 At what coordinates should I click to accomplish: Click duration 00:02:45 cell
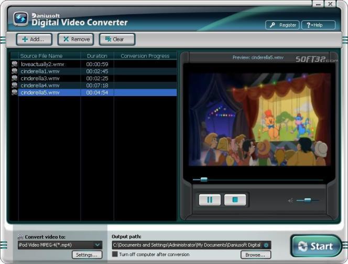pyautogui.click(x=97, y=71)
